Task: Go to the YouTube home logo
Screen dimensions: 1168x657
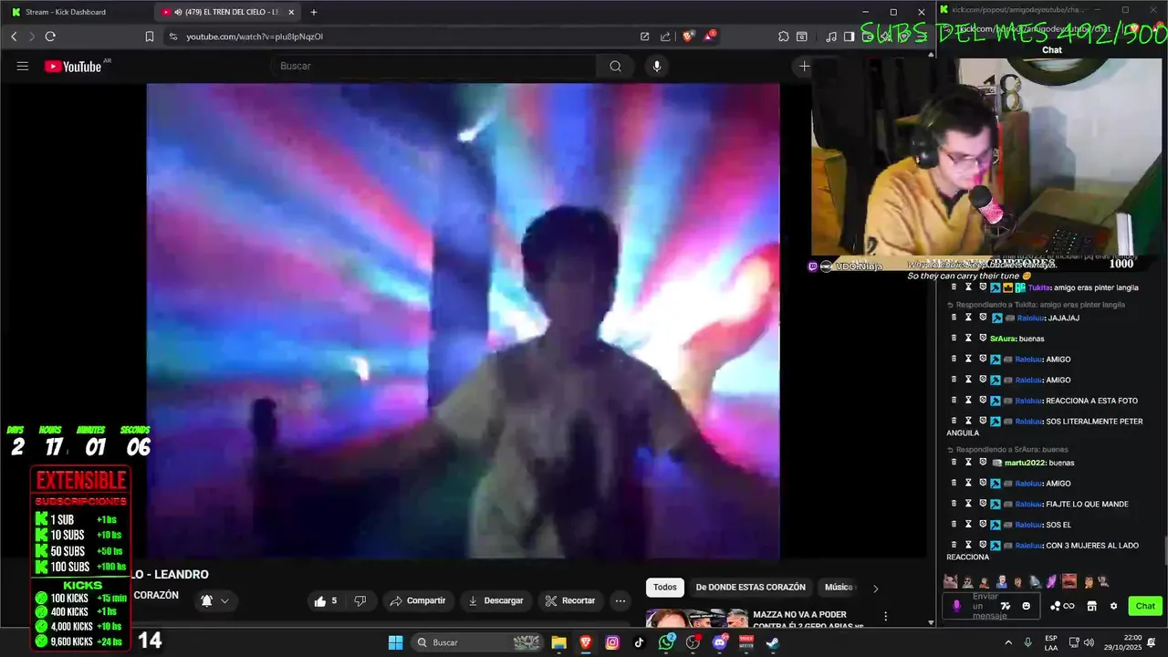Action: [x=73, y=66]
